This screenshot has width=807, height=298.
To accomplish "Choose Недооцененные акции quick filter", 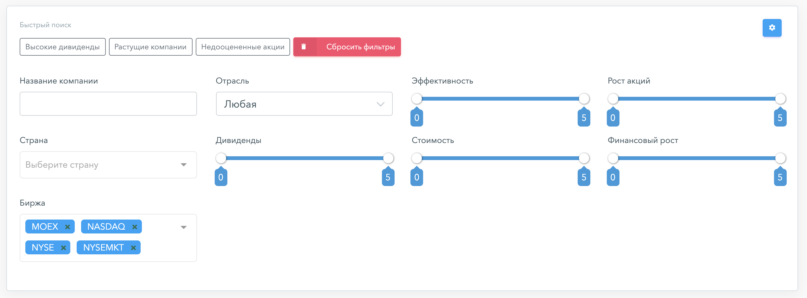I will 243,47.
